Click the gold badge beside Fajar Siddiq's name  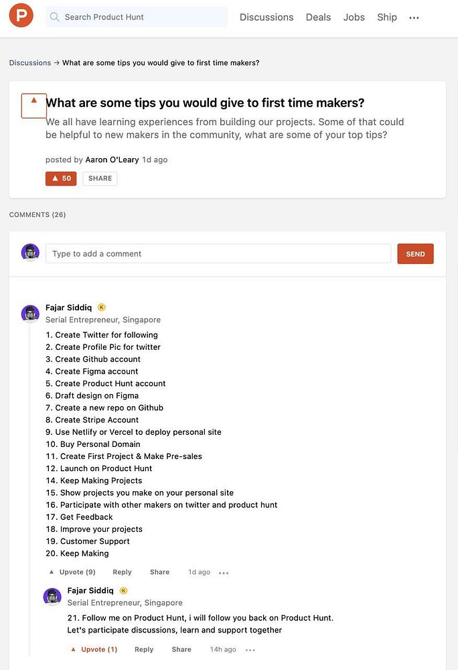pos(102,308)
